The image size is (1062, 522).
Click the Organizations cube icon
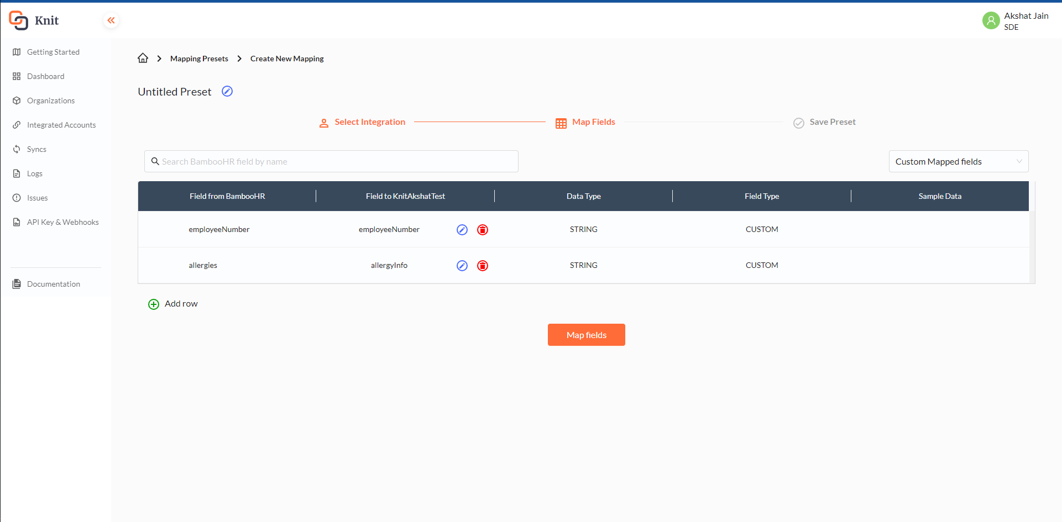pyautogui.click(x=17, y=101)
